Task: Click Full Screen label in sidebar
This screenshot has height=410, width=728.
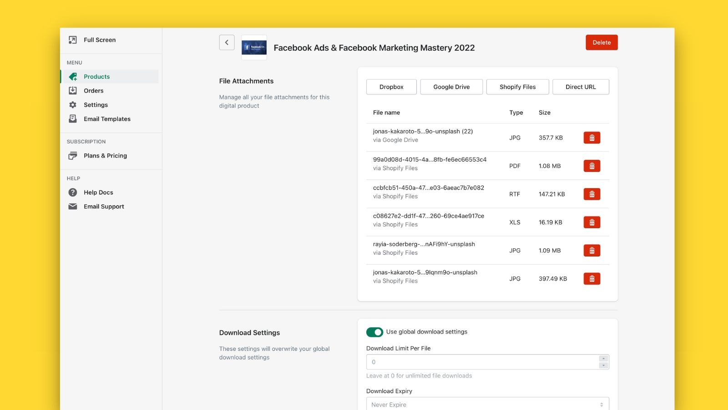Action: (100, 40)
